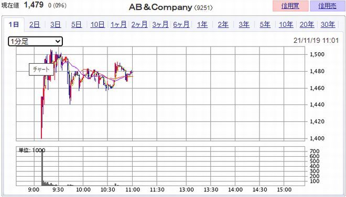This screenshot has height=197, width=346.
Task: Click the 13:00 time axis label
Action: pyautogui.click(x=186, y=190)
